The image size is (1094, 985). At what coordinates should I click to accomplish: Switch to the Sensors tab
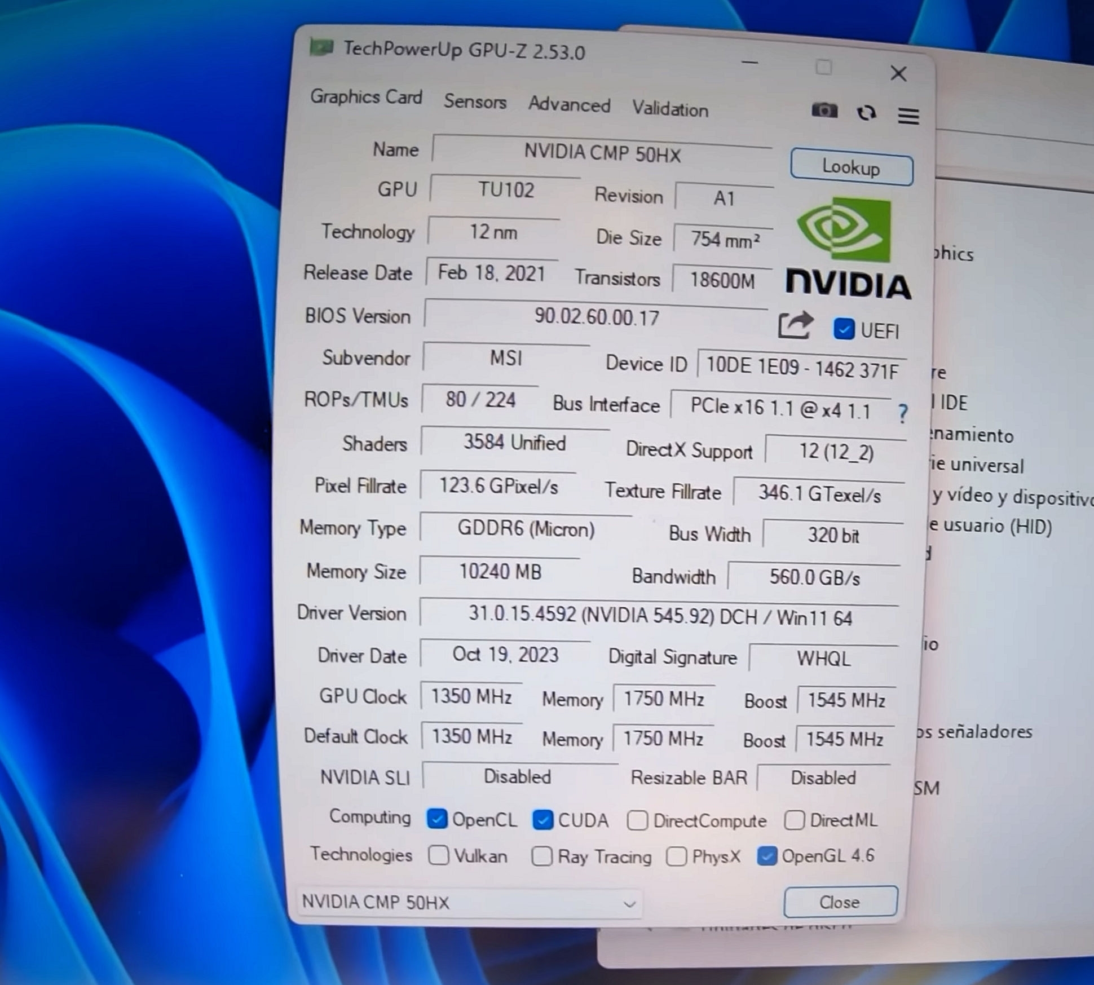click(x=475, y=101)
